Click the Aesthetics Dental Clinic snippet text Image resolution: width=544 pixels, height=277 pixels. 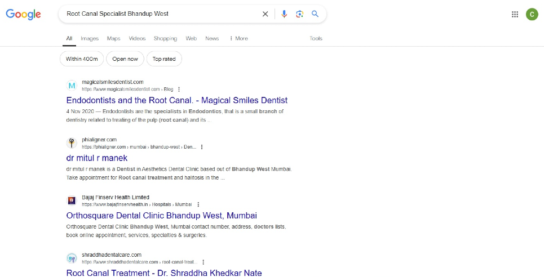click(179, 173)
